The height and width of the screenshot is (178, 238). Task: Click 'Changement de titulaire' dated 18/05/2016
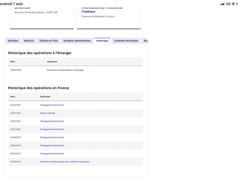click(52, 145)
